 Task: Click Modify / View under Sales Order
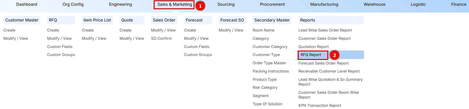163,30
